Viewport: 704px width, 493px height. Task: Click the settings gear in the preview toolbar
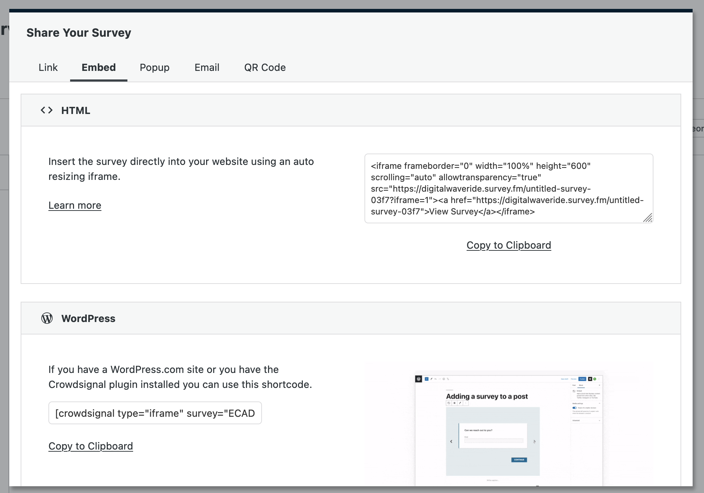[x=590, y=379]
